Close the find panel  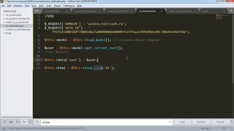coord(232,121)
